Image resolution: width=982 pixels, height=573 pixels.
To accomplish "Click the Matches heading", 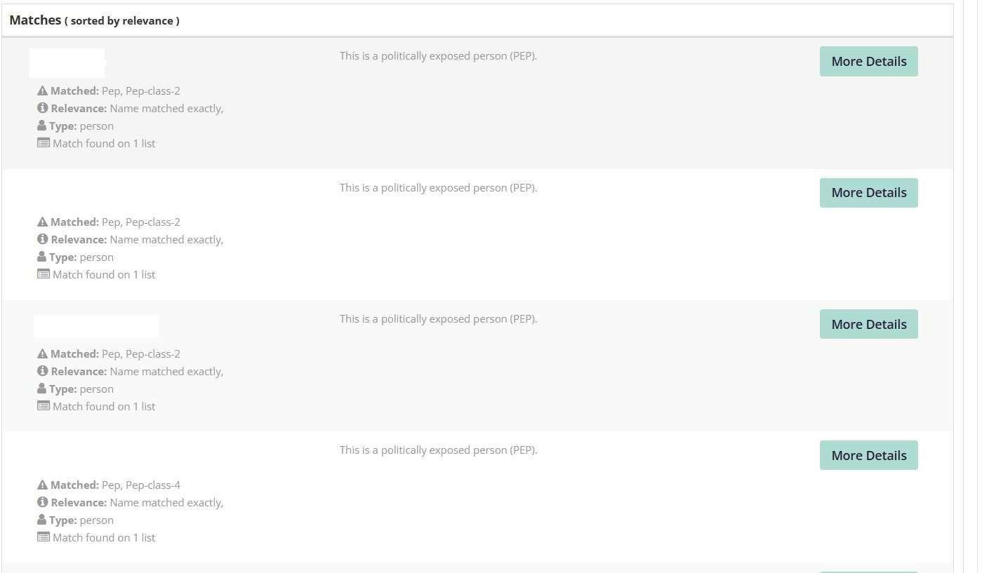I will [x=35, y=20].
